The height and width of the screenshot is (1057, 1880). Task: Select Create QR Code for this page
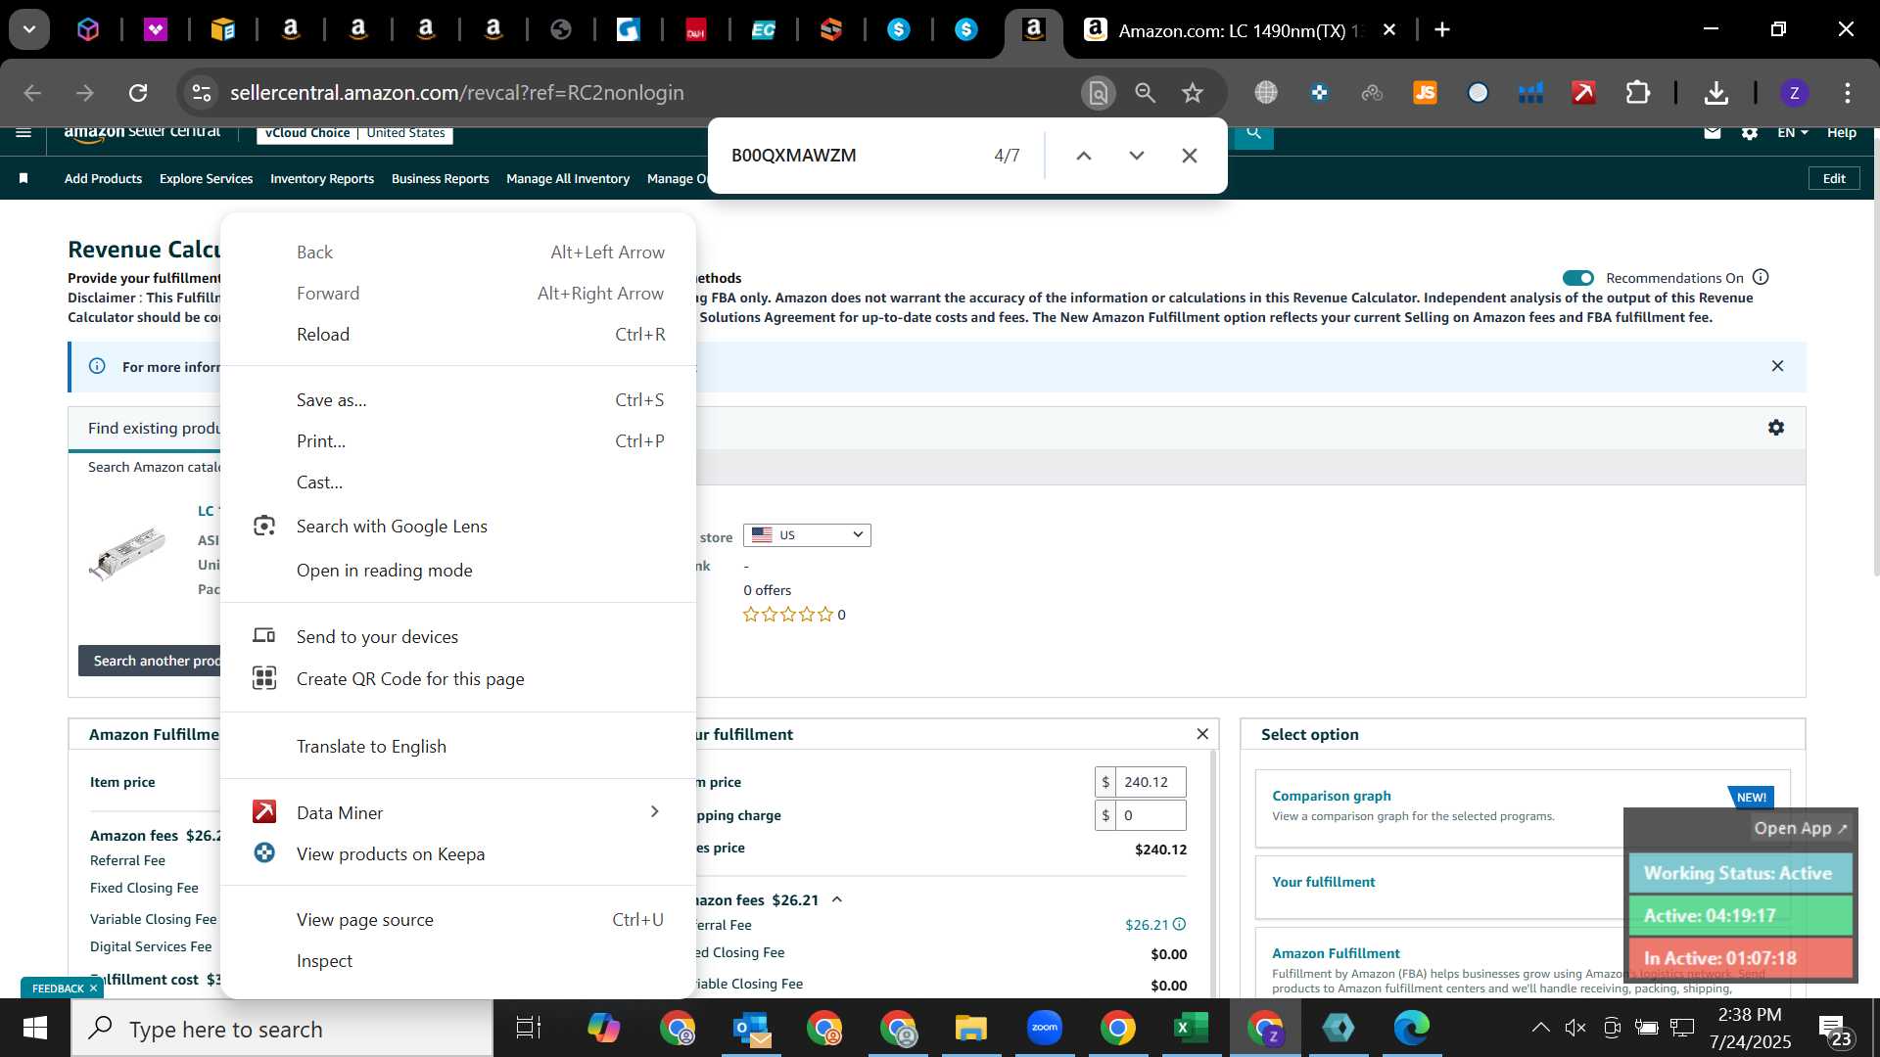coord(457,679)
